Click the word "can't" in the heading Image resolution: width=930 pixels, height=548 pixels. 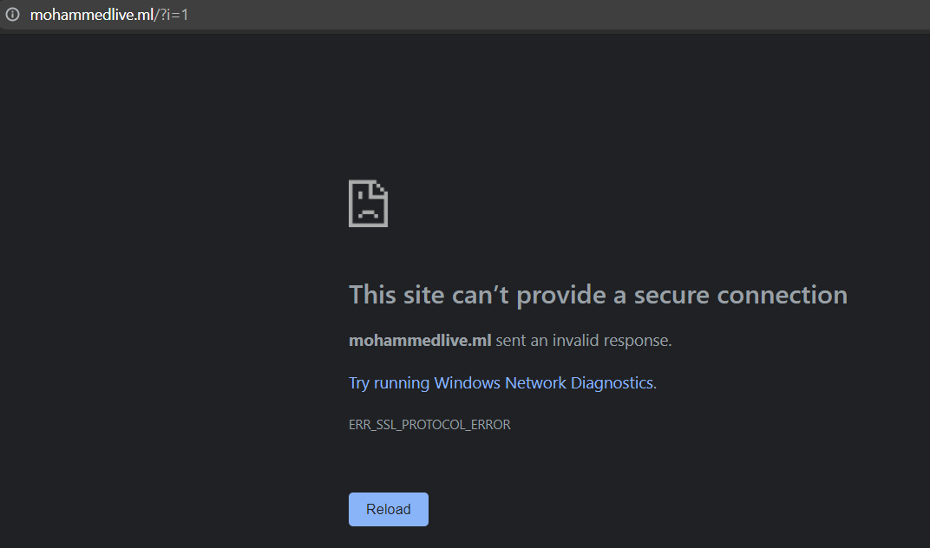click(481, 295)
